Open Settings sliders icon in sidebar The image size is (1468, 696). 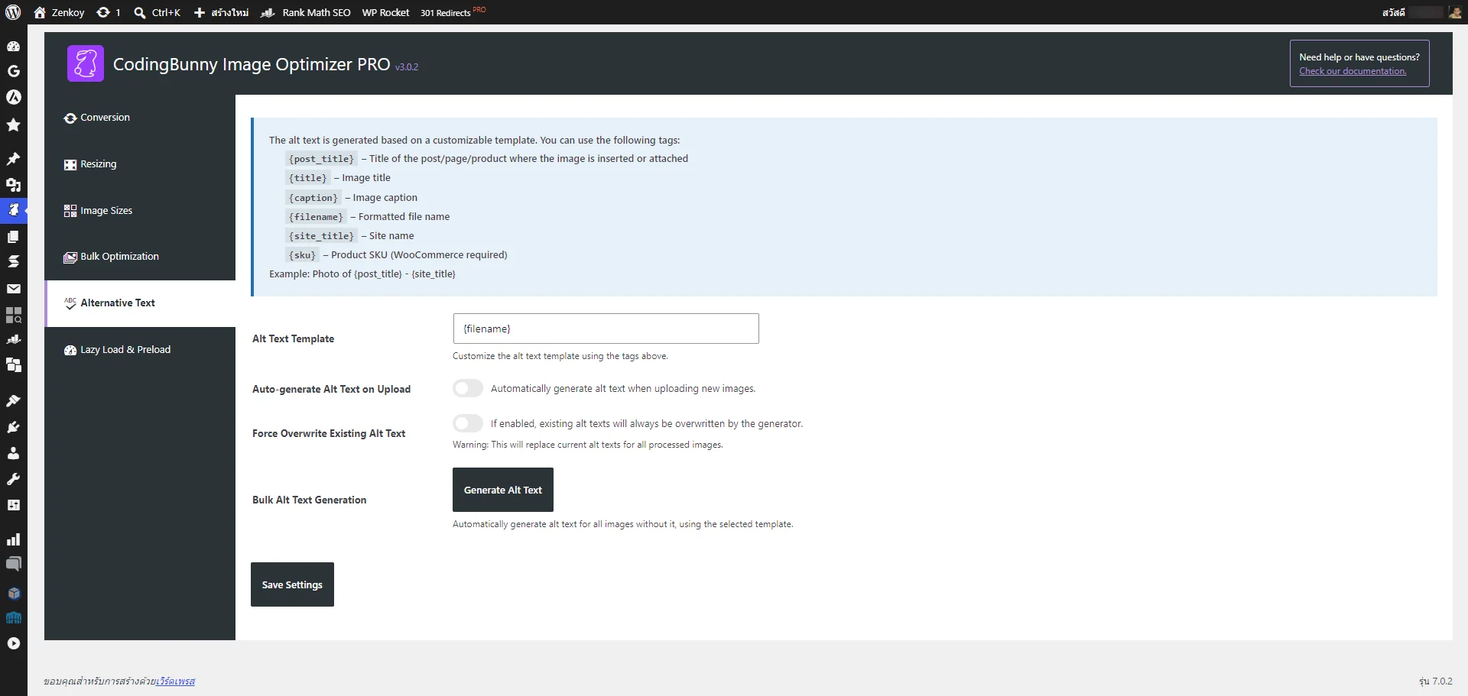(x=13, y=505)
